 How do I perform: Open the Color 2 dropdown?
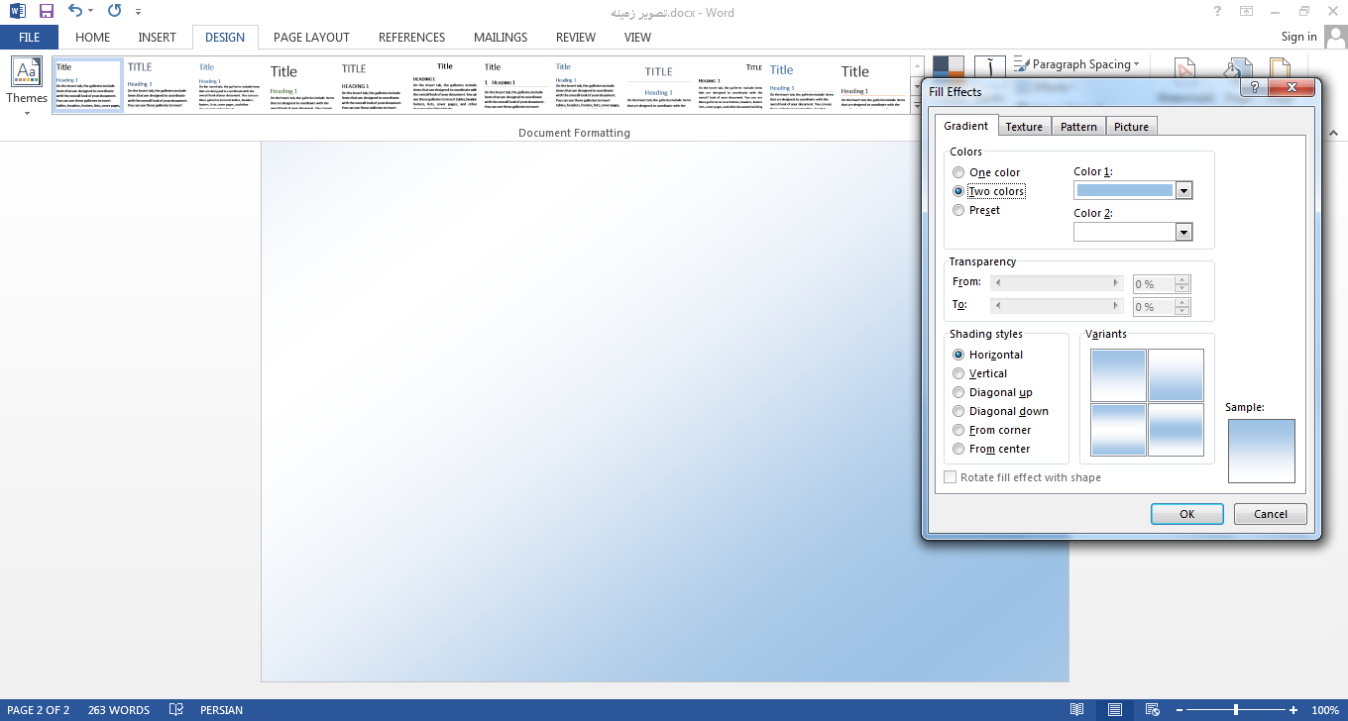coord(1182,232)
